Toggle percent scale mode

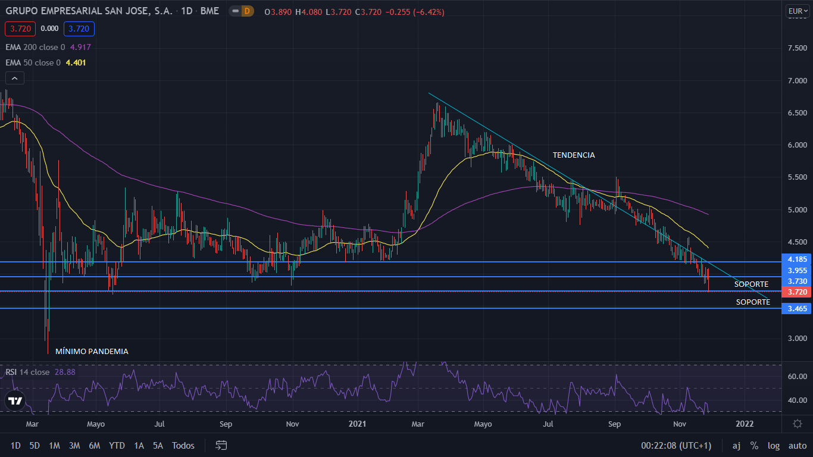coord(754,446)
